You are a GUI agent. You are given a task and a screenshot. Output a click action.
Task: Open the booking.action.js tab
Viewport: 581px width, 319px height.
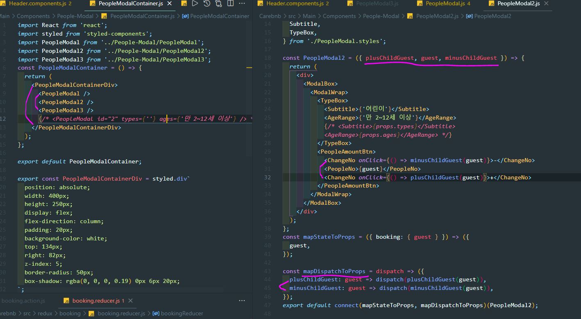coord(23,301)
